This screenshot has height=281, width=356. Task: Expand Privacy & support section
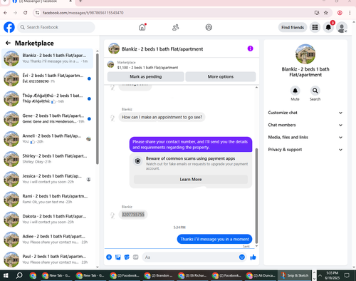pos(305,150)
